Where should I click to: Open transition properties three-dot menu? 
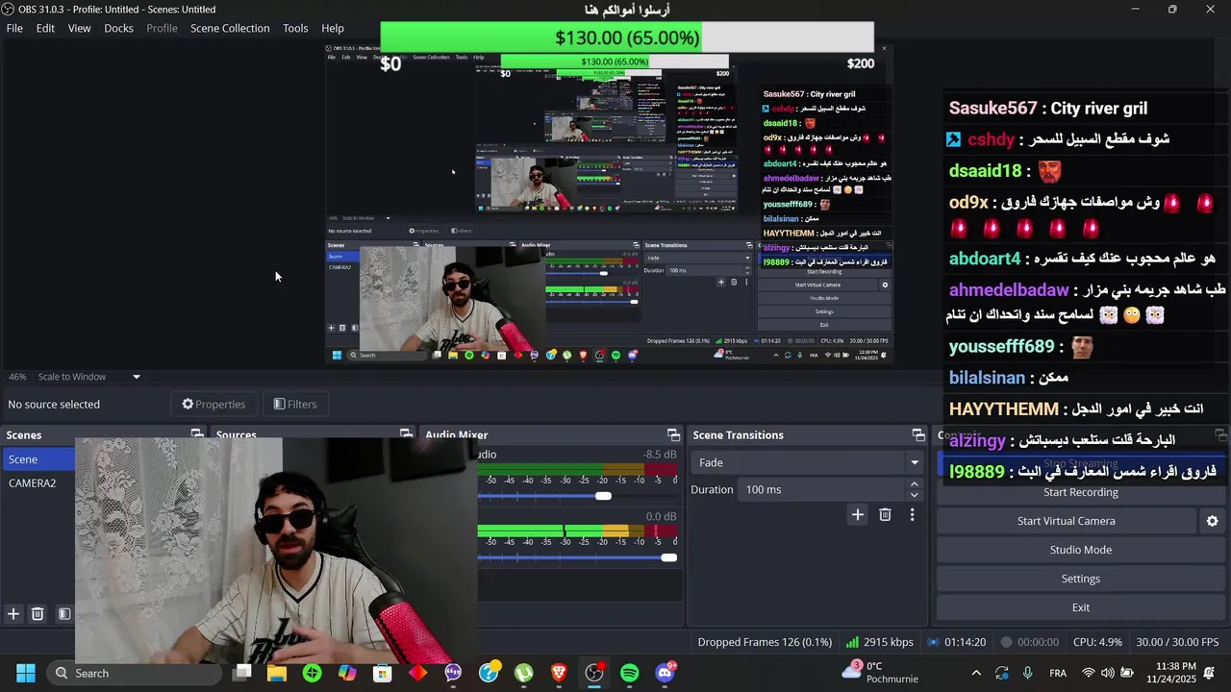[912, 515]
